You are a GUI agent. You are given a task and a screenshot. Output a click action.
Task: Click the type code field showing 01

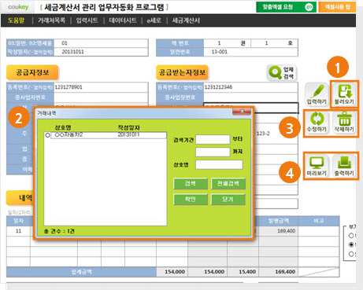point(101,43)
